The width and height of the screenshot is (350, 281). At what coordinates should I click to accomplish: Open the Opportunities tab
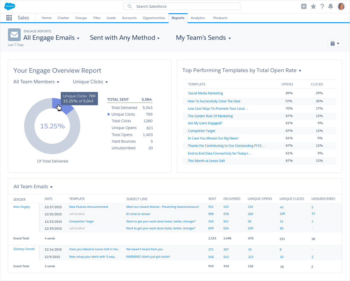coord(154,18)
